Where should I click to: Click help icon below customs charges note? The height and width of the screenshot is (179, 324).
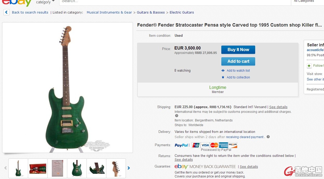(x=176, y=116)
